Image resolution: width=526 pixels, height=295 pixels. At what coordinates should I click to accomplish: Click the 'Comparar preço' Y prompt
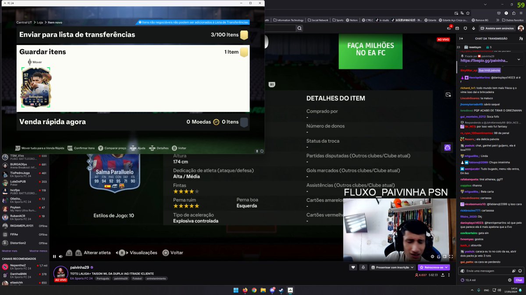tap(112, 148)
